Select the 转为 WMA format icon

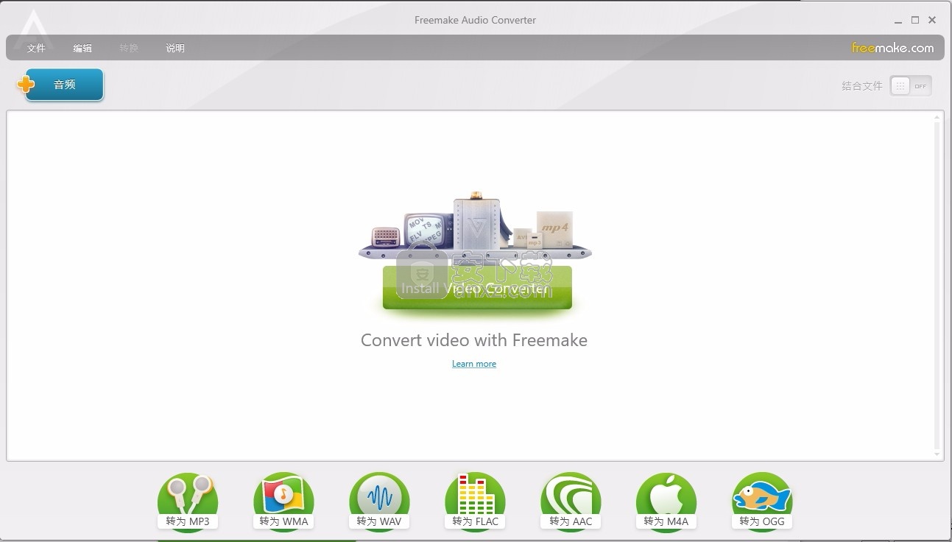[283, 501]
